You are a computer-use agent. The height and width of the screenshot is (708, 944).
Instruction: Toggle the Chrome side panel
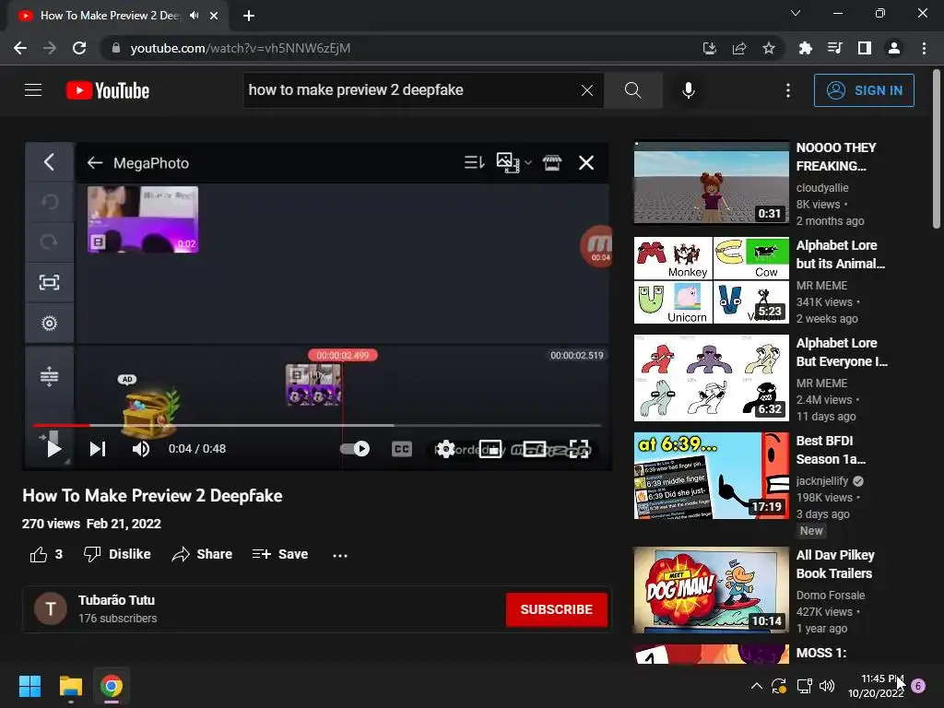click(x=865, y=48)
